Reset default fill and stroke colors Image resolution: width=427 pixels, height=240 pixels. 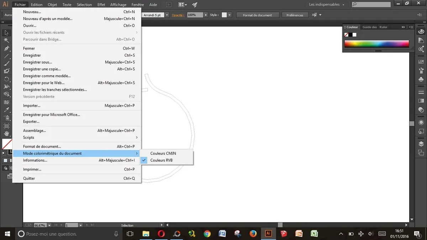(x=4, y=153)
